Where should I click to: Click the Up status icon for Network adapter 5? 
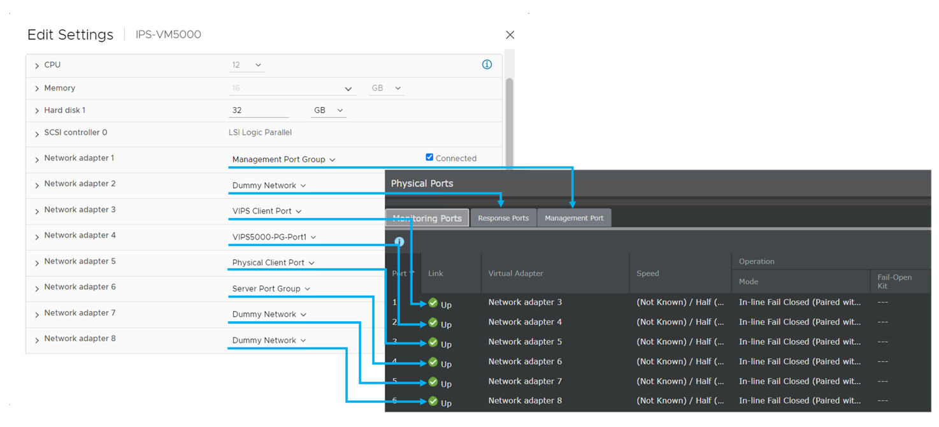click(x=433, y=342)
